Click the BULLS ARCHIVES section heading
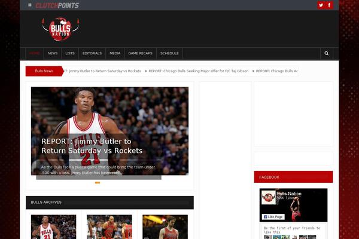The height and width of the screenshot is (239, 359). [x=46, y=203]
